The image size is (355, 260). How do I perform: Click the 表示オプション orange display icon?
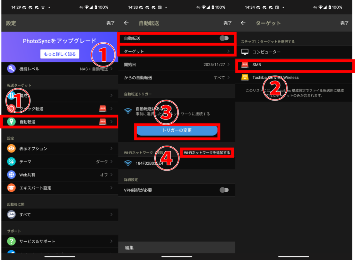pyautogui.click(x=11, y=148)
